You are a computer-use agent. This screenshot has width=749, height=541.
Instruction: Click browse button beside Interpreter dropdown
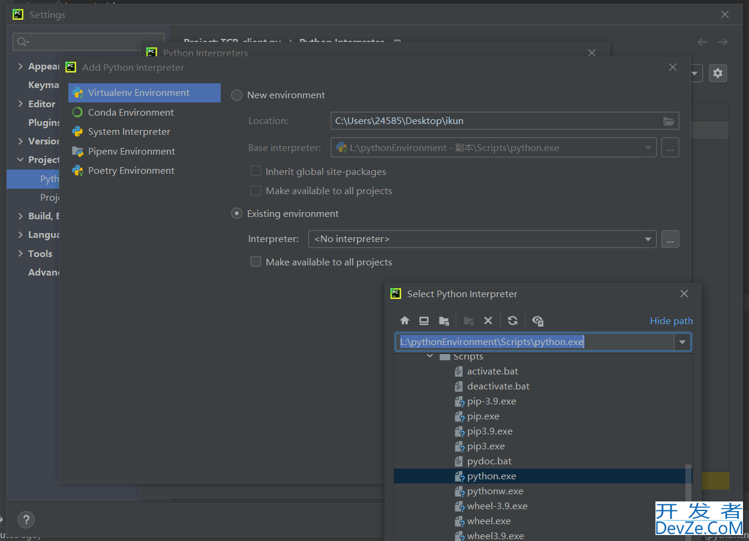click(670, 239)
